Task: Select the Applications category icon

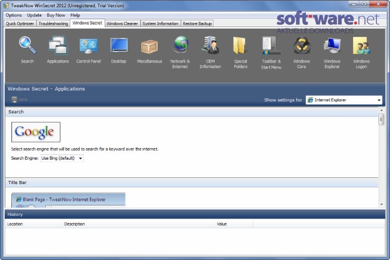Action: pos(58,45)
